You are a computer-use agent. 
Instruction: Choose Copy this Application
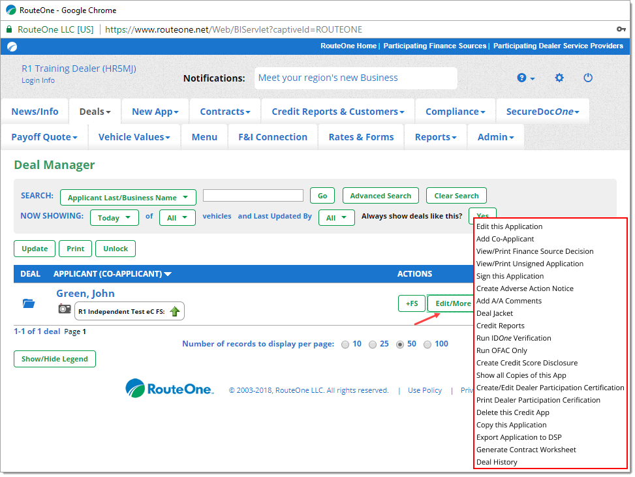[x=512, y=425]
